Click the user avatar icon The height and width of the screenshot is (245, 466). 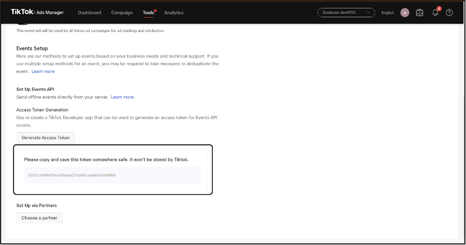coord(405,13)
